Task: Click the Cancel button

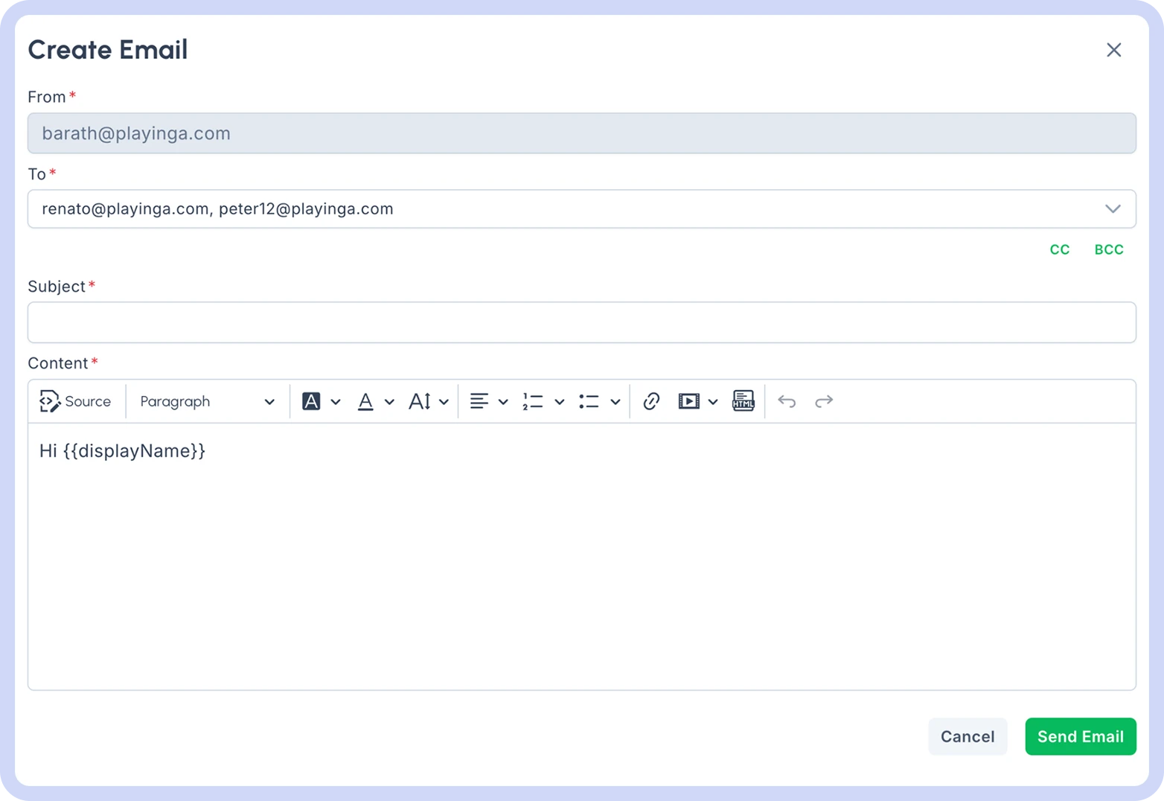Action: click(968, 736)
